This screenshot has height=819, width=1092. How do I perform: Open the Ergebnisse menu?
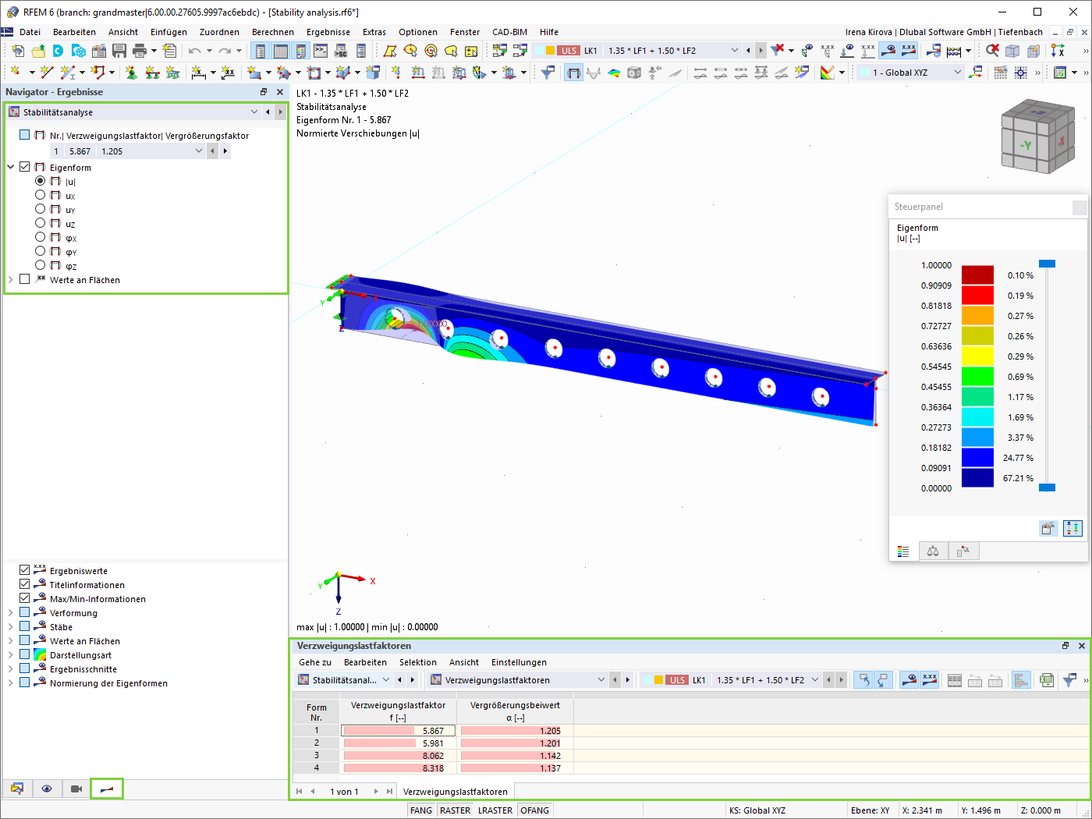point(328,32)
